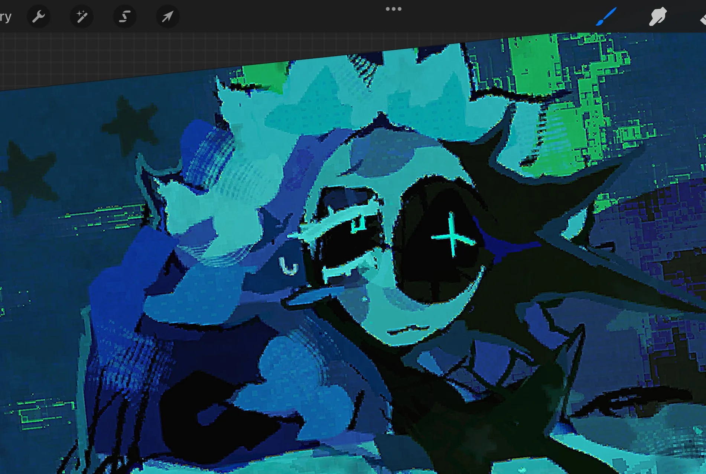The width and height of the screenshot is (706, 474).
Task: Select the Smudge finger tool
Action: [x=658, y=17]
